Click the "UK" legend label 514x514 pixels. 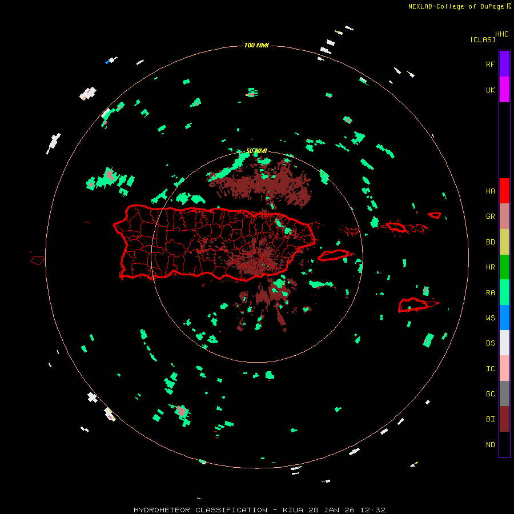490,90
